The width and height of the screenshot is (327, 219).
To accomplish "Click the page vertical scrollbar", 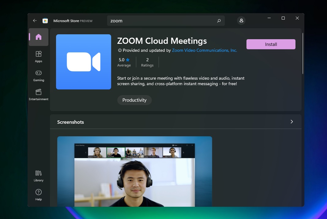I will tap(303, 53).
